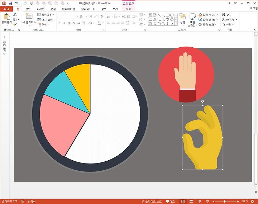The image size is (258, 204).
Task: Open Shape Effects (도형 효과) dropdown
Action: [207, 24]
